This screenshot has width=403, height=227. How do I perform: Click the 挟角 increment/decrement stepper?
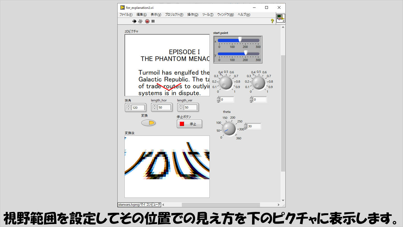128,108
